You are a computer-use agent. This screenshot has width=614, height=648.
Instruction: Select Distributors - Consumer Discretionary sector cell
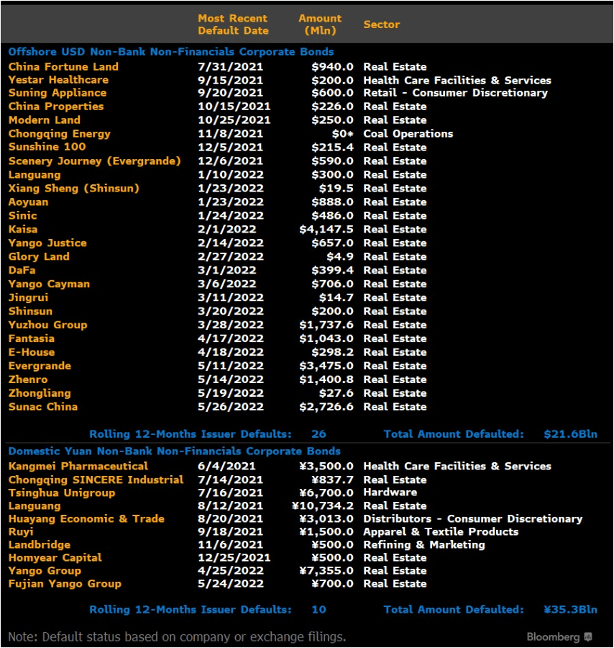[x=473, y=518]
